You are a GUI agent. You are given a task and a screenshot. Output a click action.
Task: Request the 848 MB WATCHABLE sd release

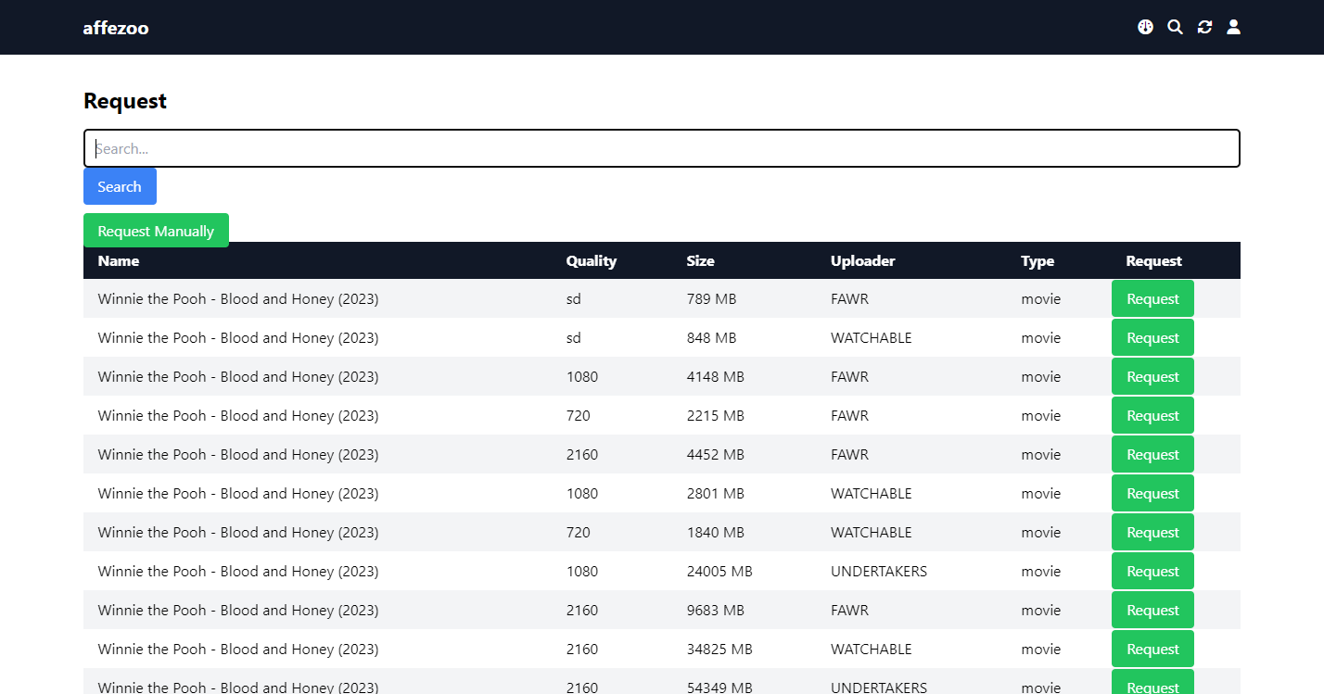click(1152, 337)
